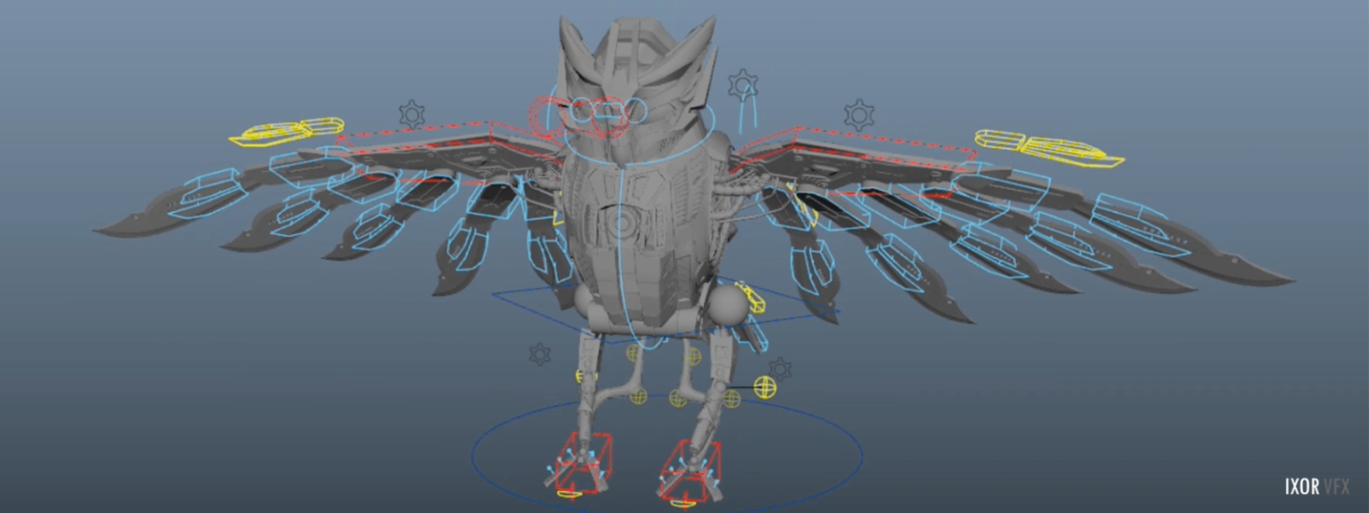Select the gear control above the right wing

coord(858,114)
